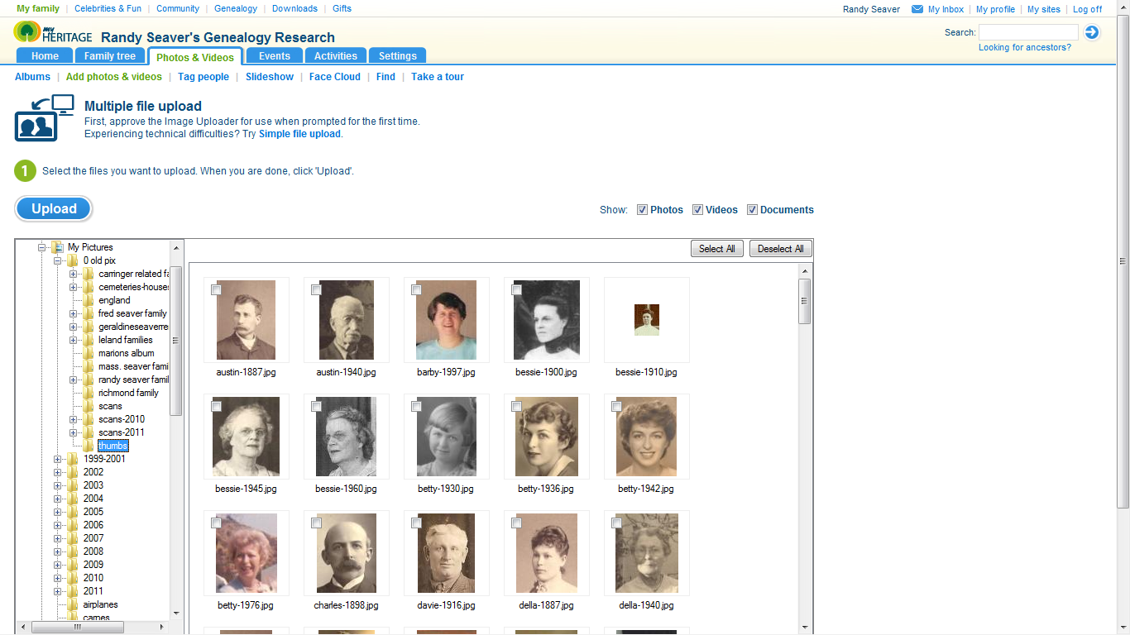Open the Simple file upload link
The width and height of the screenshot is (1130, 635).
coord(299,134)
